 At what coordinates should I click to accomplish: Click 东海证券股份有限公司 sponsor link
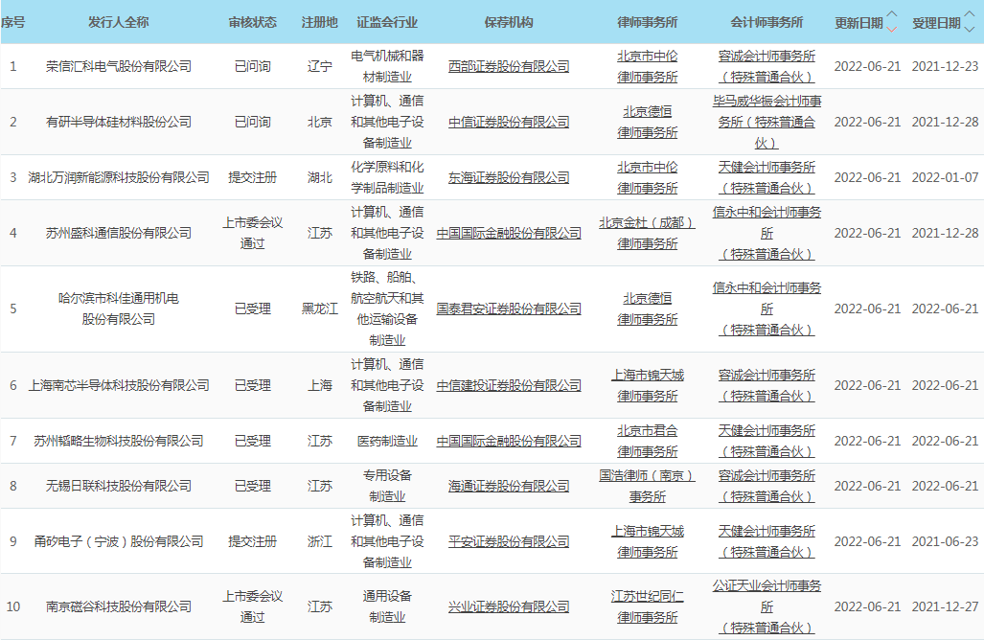[509, 177]
